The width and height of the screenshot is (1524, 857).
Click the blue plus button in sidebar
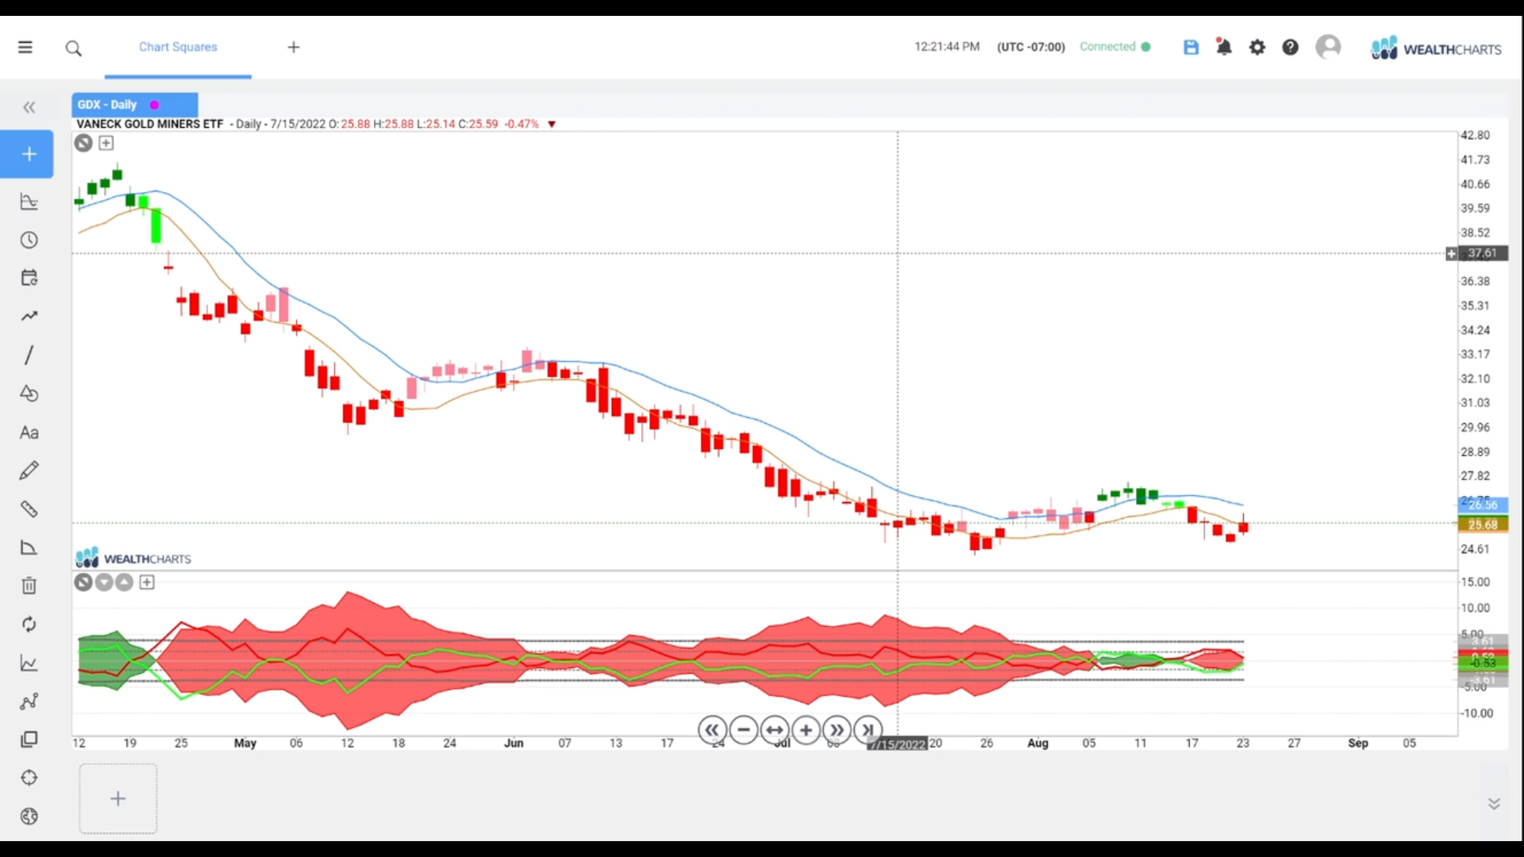(27, 154)
